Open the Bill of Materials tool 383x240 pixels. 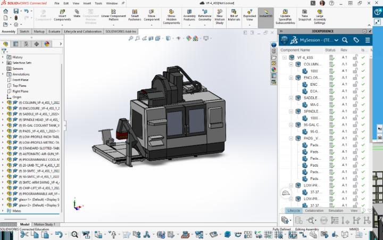[234, 14]
